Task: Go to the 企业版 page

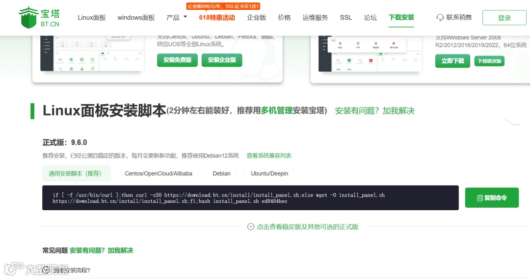Action: point(257,18)
